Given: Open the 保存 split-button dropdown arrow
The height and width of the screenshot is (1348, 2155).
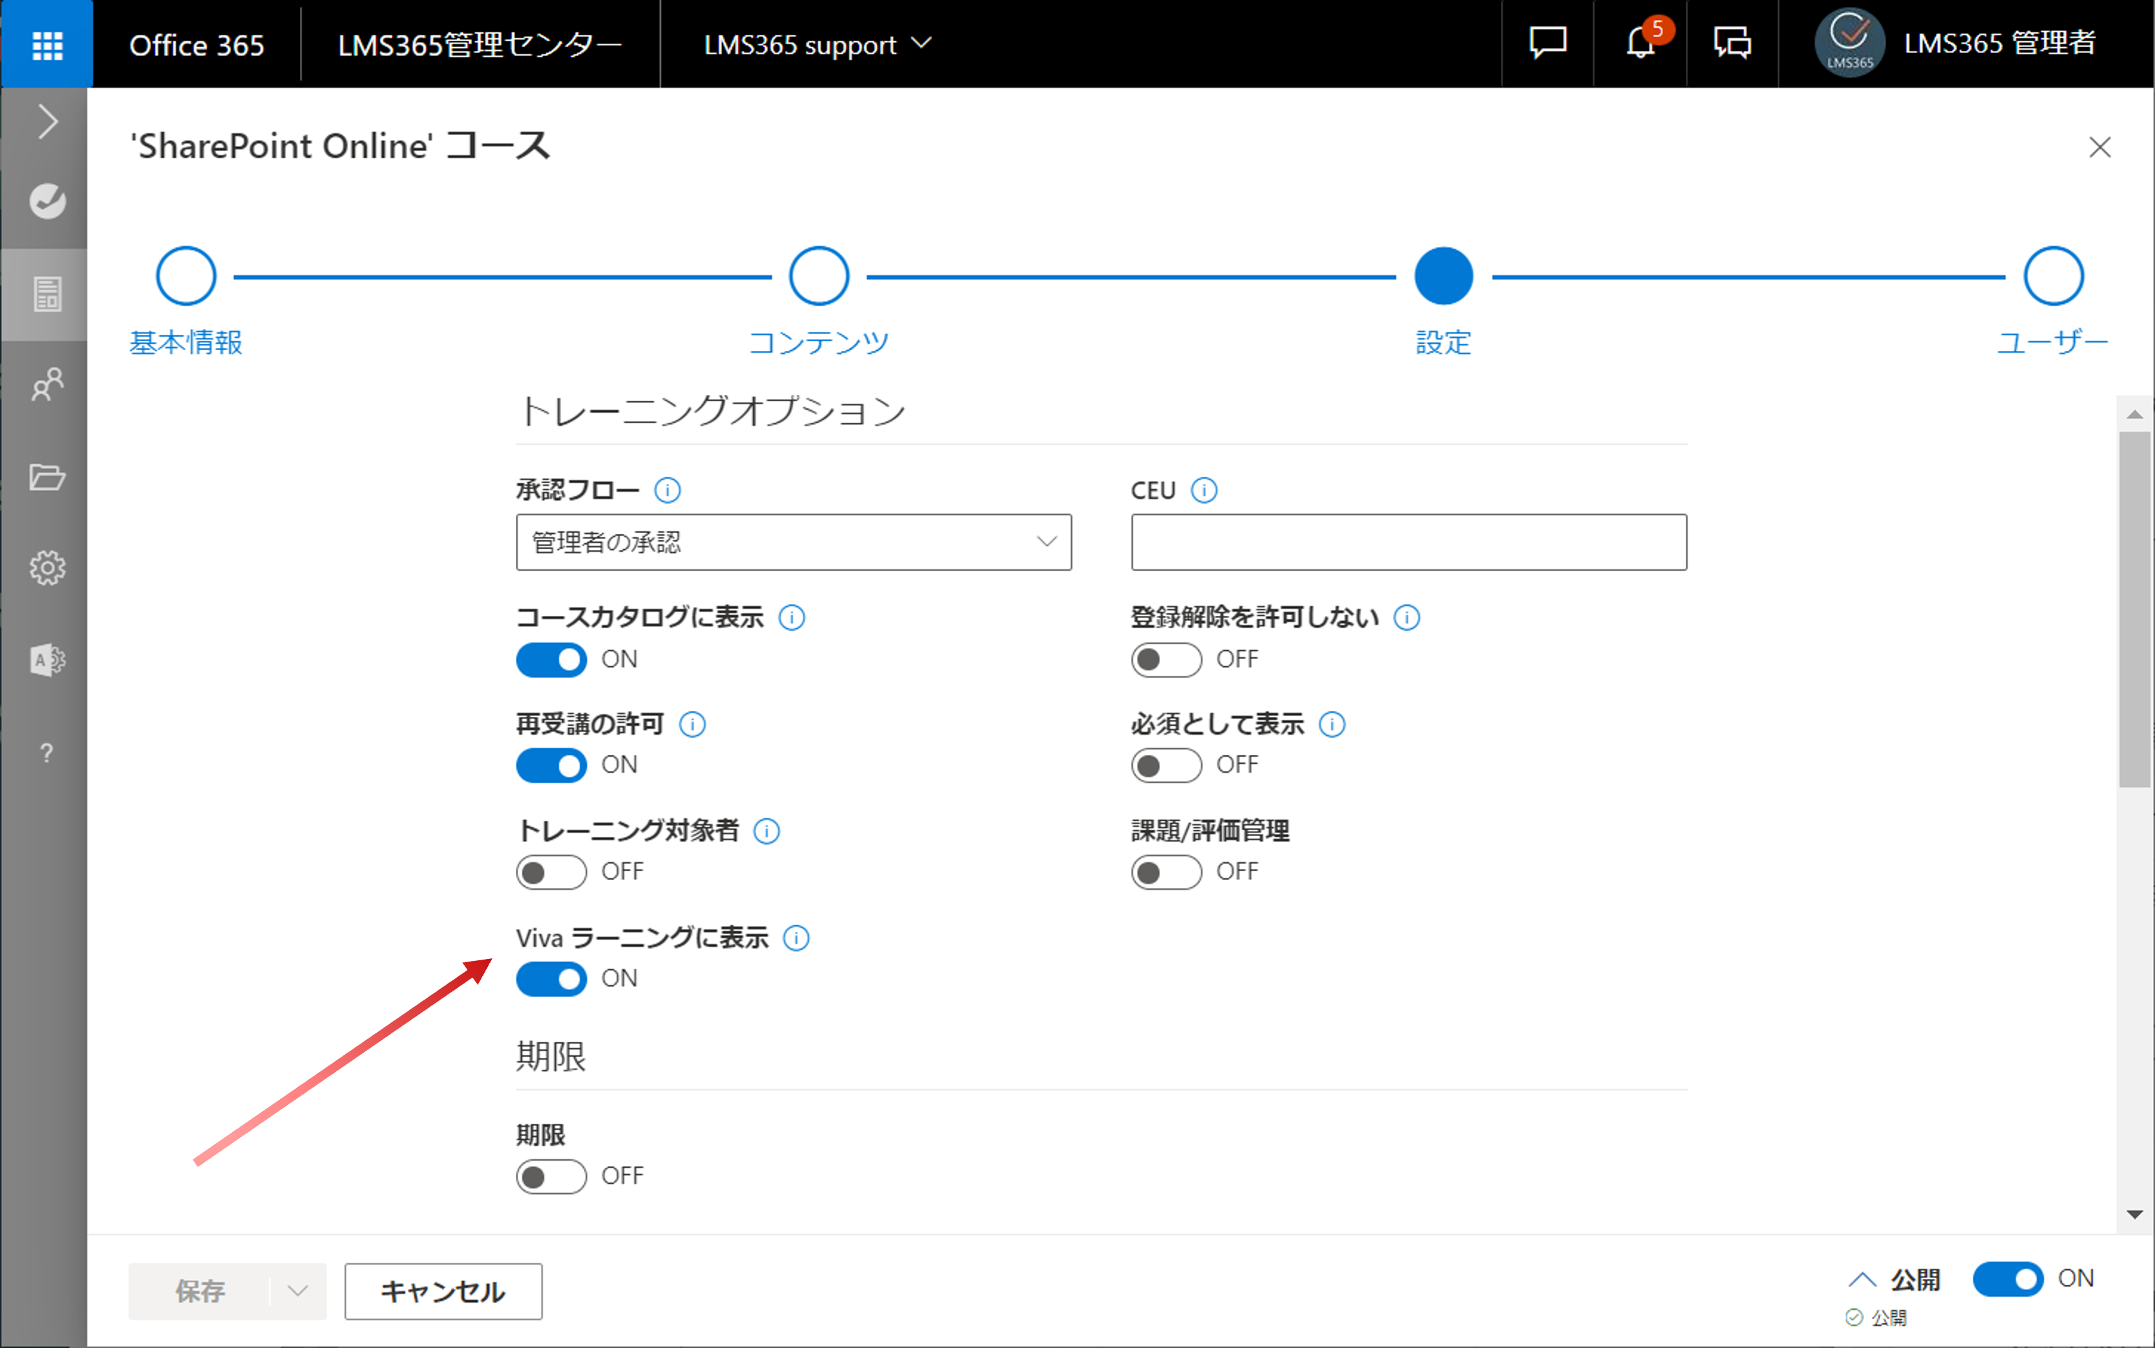Looking at the screenshot, I should coord(298,1291).
